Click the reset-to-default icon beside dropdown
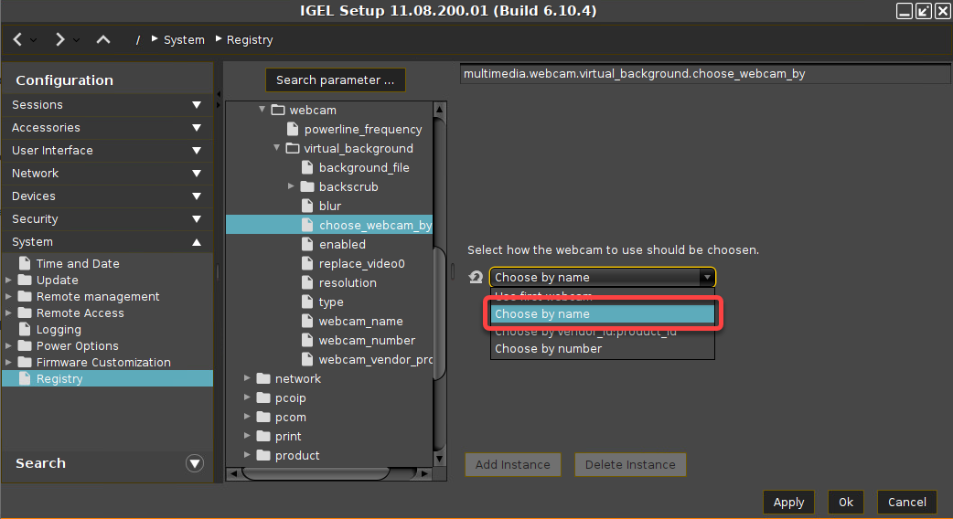Image resolution: width=953 pixels, height=519 pixels. (476, 277)
